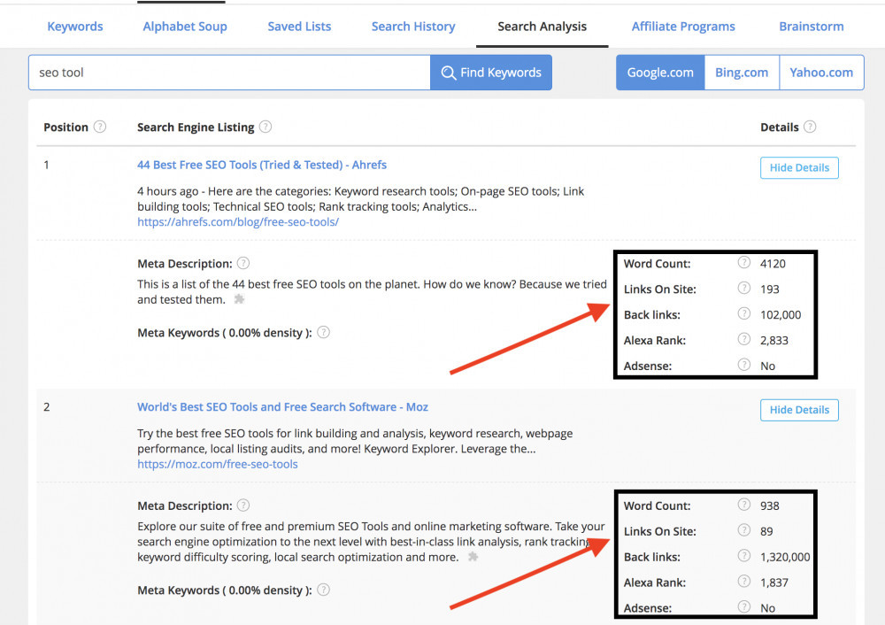The width and height of the screenshot is (885, 625).
Task: Click Meta Keywords help icon in Moz result
Action: pyautogui.click(x=323, y=590)
